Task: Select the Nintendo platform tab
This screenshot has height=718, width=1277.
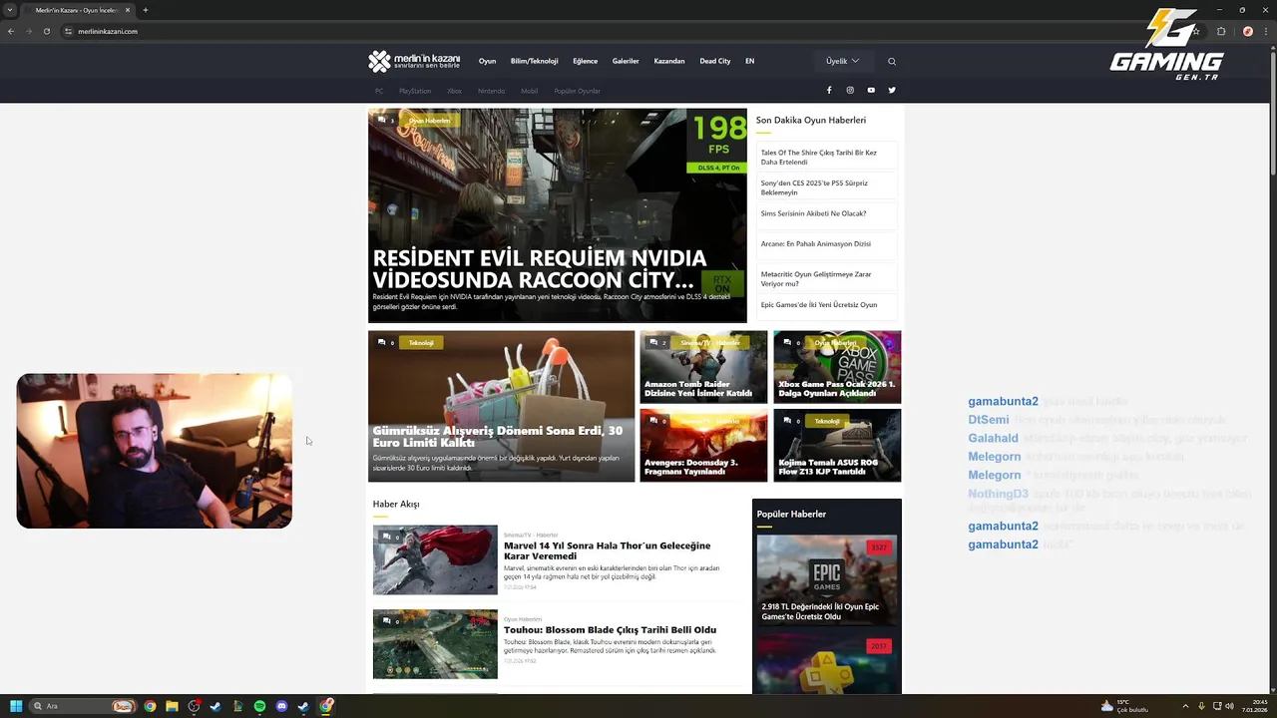Action: 491,91
